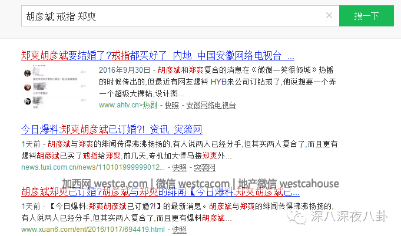401x236 pixels.
Task: Open the 突袭网 site link
Action: (205, 167)
